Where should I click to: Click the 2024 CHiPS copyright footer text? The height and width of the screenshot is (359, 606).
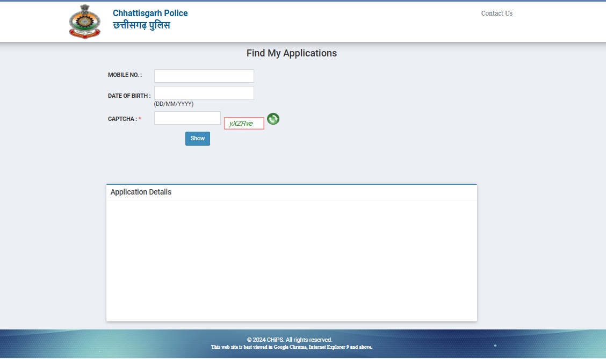[290, 340]
